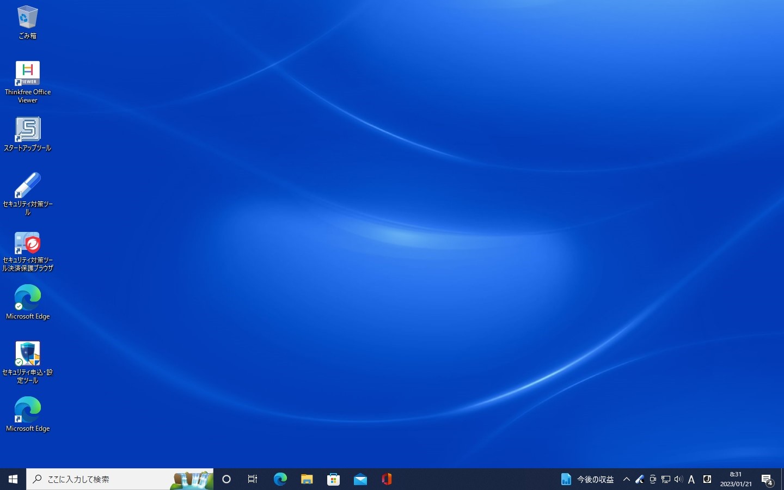Open the 今後の収益 news widget

click(x=588, y=479)
